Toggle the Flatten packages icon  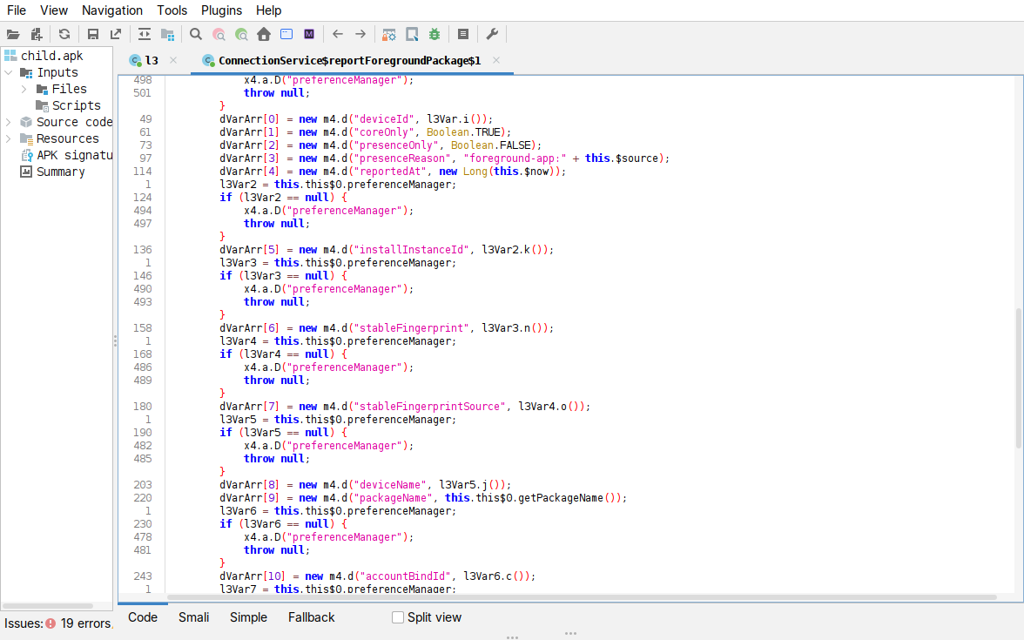click(x=168, y=35)
